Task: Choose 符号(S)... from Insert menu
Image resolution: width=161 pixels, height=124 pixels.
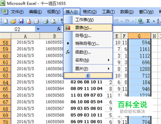Action: 88,36
